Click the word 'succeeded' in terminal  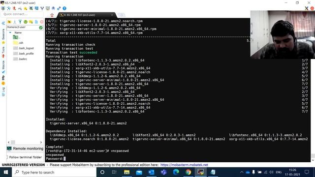88,53
